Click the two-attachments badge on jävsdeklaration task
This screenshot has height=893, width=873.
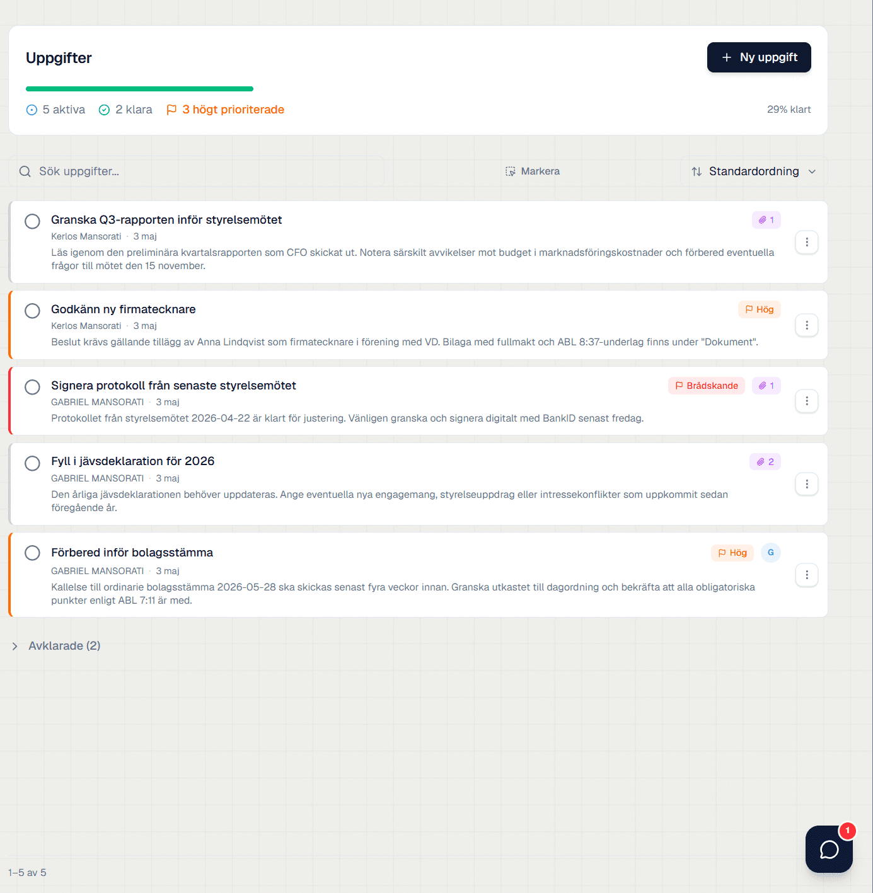[765, 462]
